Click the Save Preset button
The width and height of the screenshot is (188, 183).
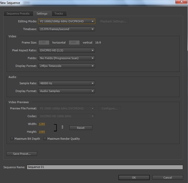[x=22, y=154]
